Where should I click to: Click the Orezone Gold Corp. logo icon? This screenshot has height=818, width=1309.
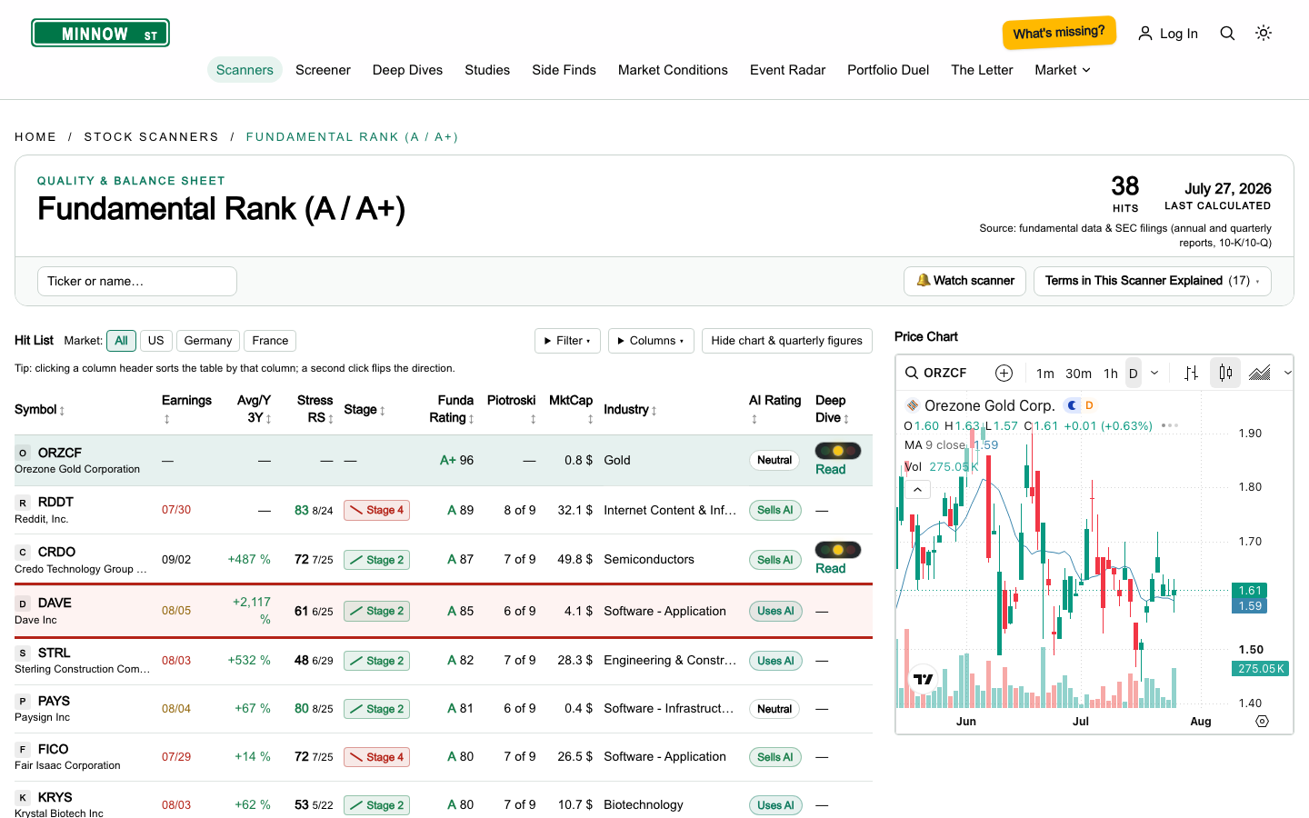pyautogui.click(x=913, y=405)
